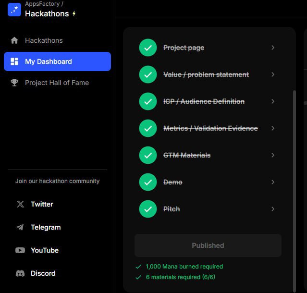
Task: Click the Metrics / Validation Evidence label
Action: tap(210, 128)
